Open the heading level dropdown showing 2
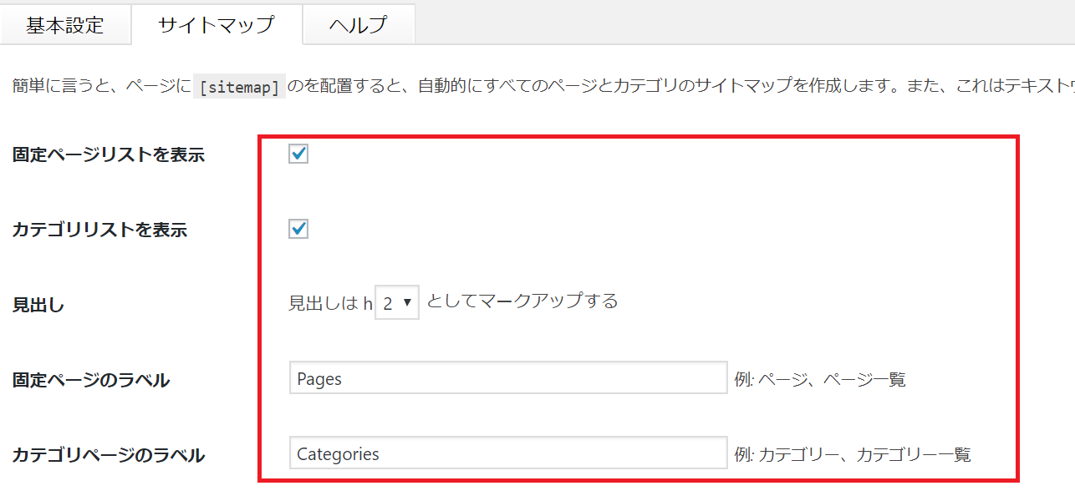This screenshot has width=1075, height=496. pyautogui.click(x=397, y=303)
